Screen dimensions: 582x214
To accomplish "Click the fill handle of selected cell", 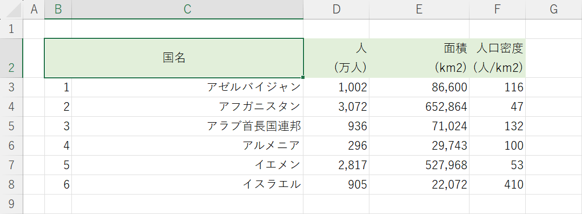I will click(x=303, y=77).
